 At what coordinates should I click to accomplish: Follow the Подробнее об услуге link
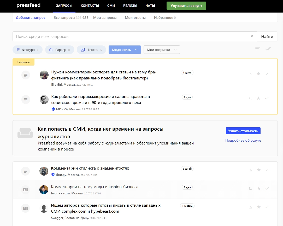243,140
